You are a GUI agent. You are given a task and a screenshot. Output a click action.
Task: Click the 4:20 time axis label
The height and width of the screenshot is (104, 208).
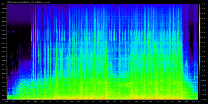[194, 101]
